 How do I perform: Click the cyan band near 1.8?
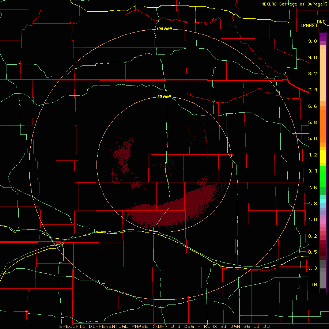click(323, 201)
